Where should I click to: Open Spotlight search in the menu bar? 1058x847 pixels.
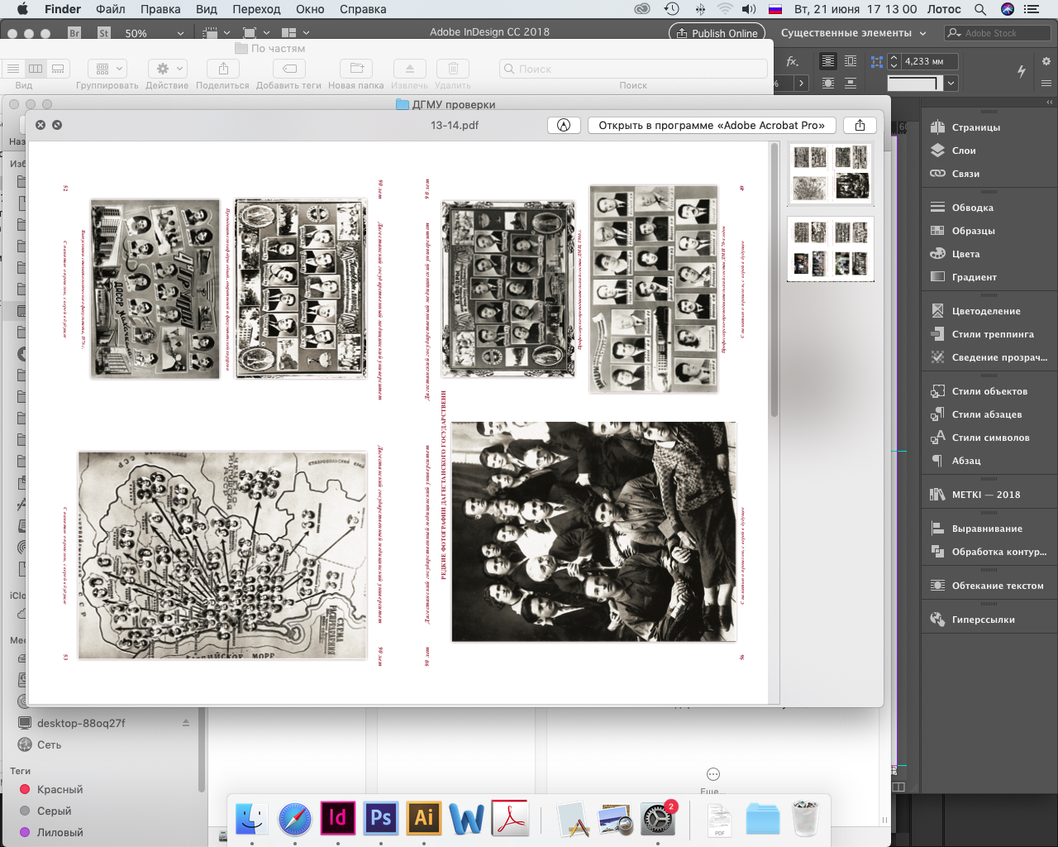pos(980,9)
